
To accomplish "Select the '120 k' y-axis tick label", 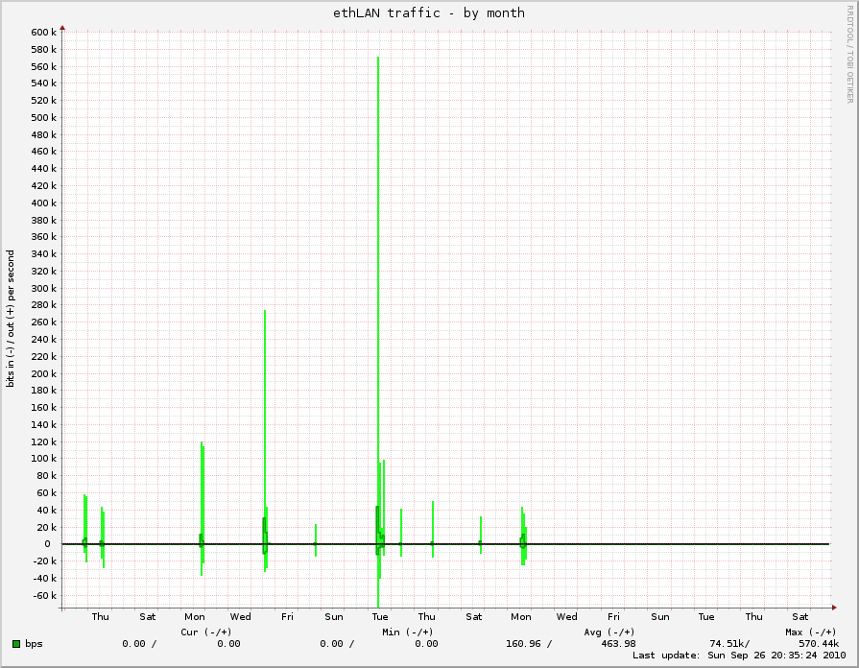I will (44, 442).
